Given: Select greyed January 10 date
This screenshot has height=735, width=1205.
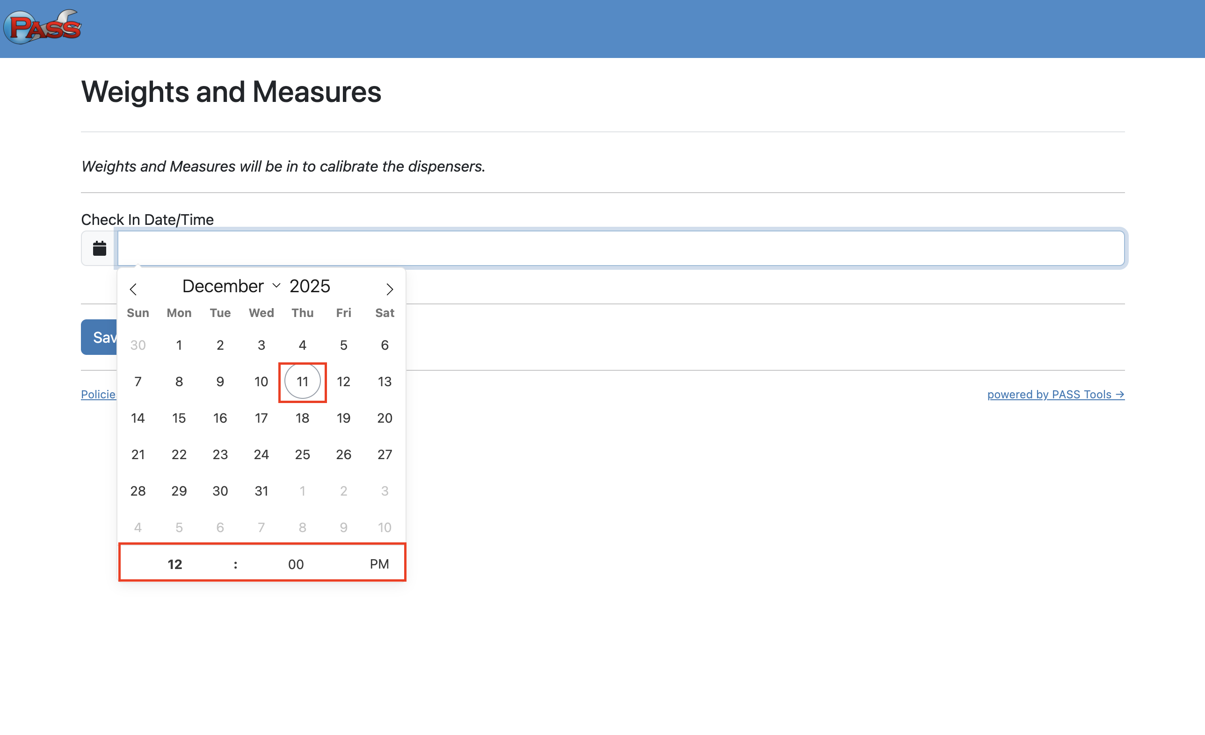Looking at the screenshot, I should [385, 527].
